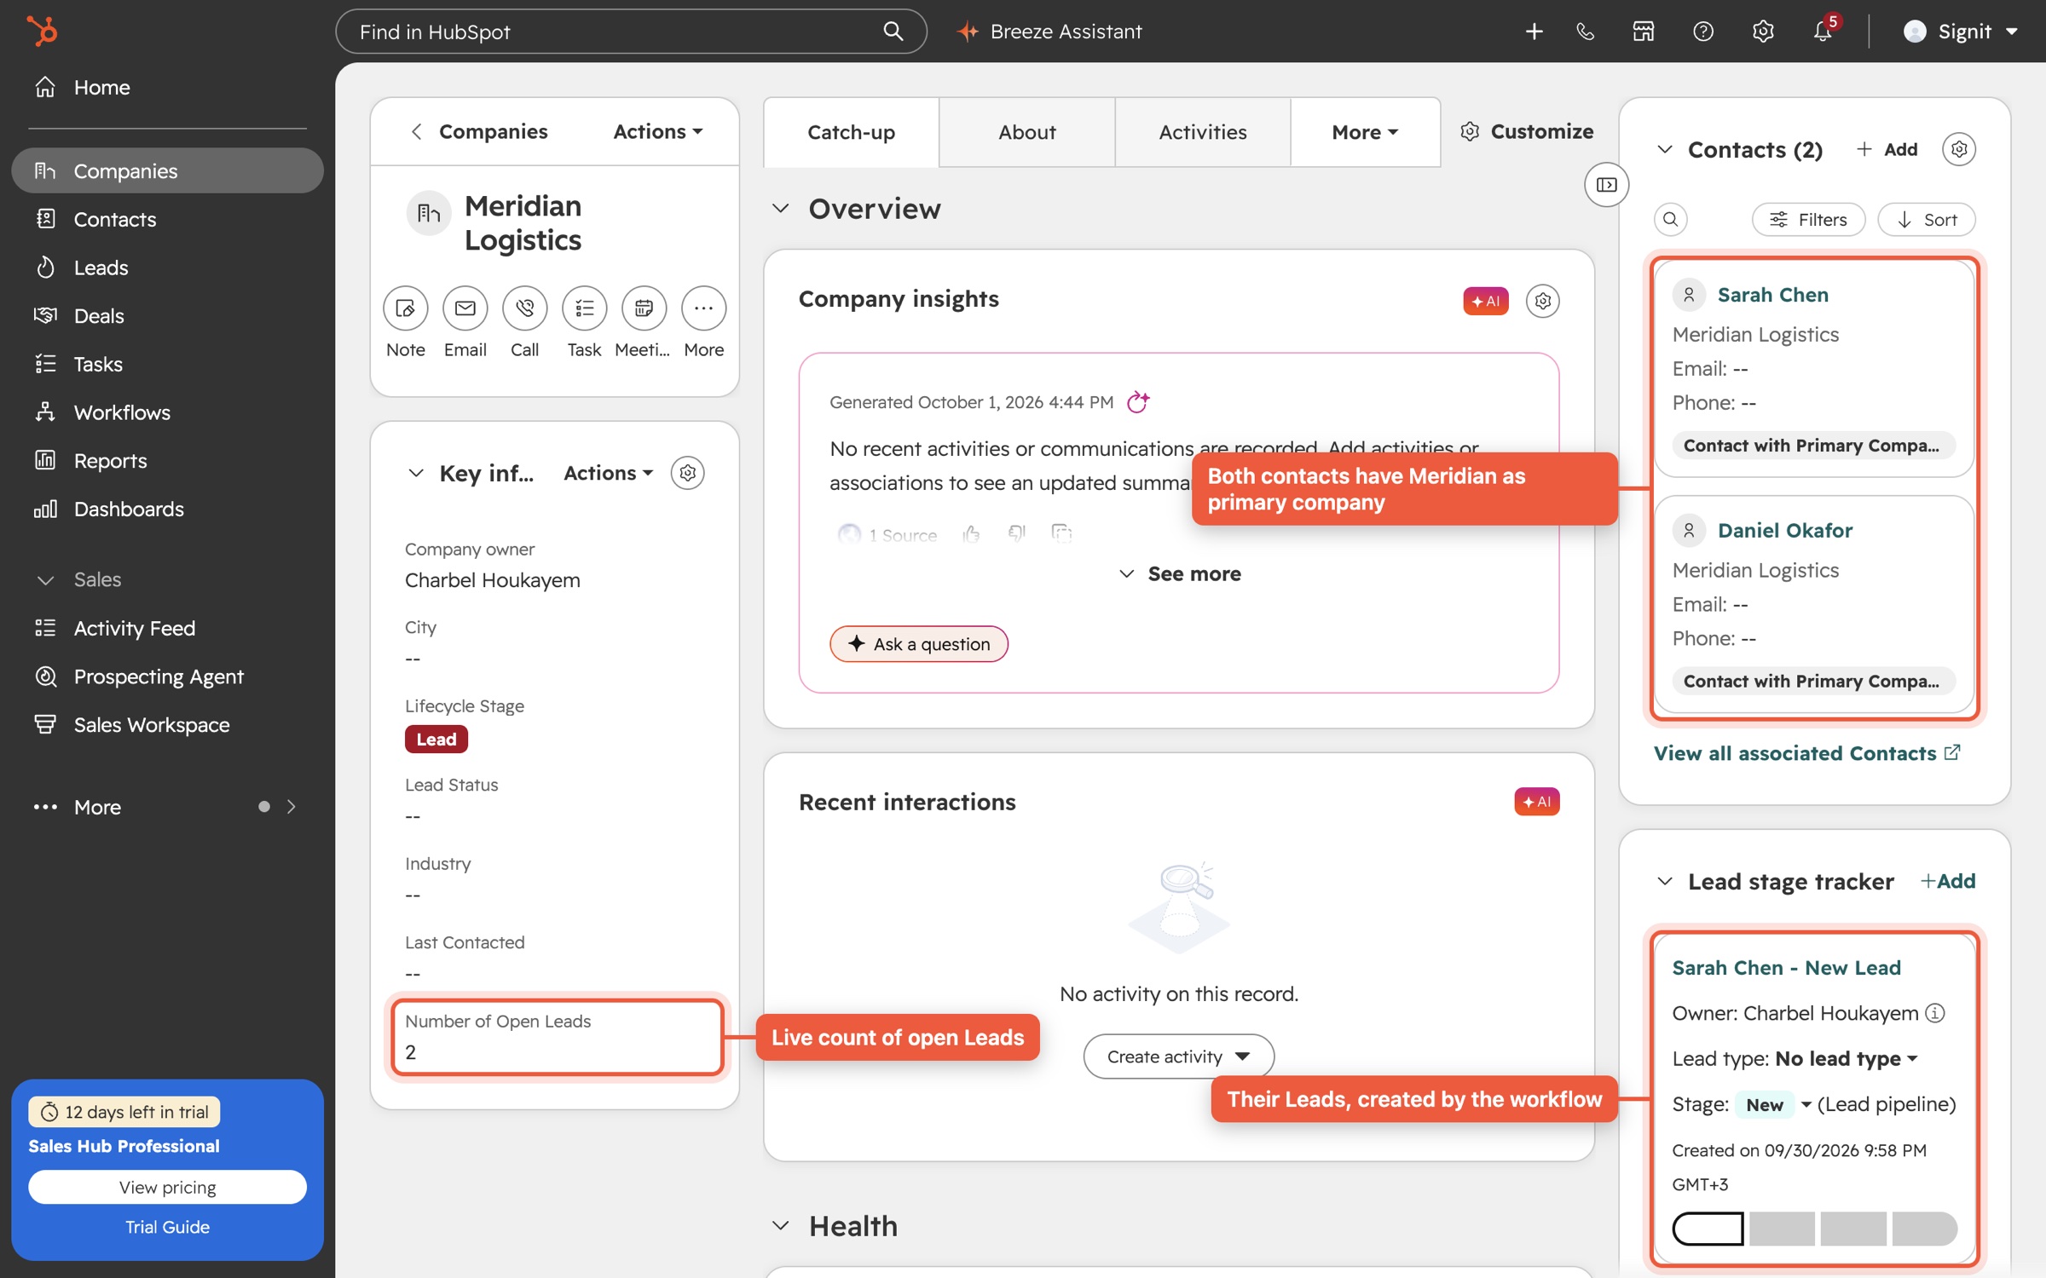Toggle the right sidebar collapse icon
2046x1278 pixels.
tap(1606, 185)
